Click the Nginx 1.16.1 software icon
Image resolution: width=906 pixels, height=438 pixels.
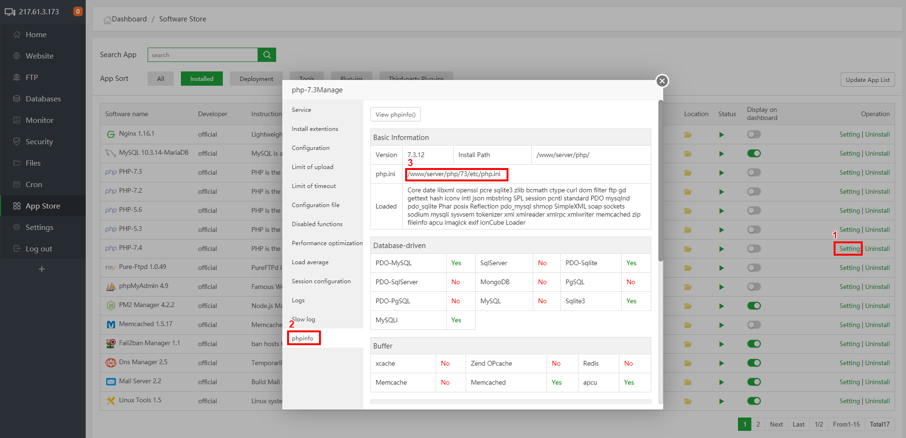tap(110, 134)
